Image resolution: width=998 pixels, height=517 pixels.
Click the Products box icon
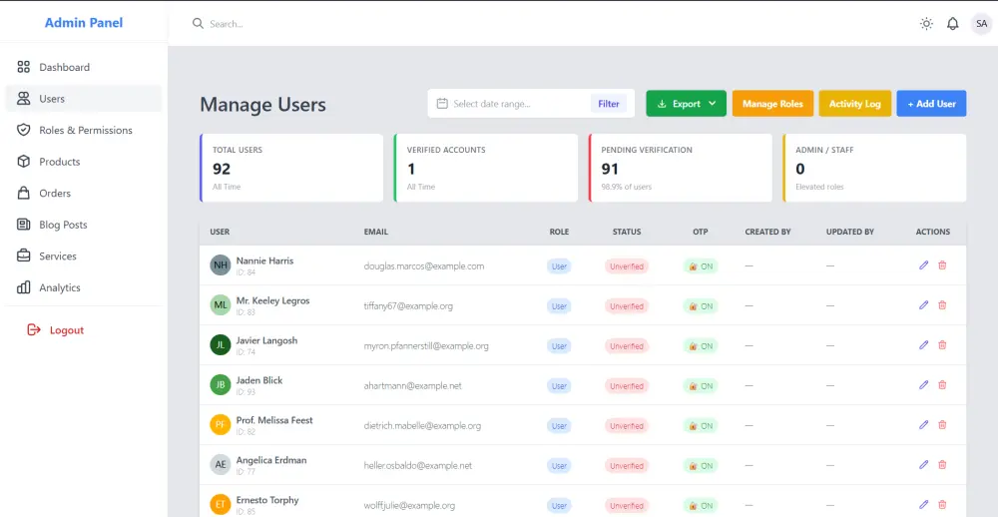click(24, 162)
